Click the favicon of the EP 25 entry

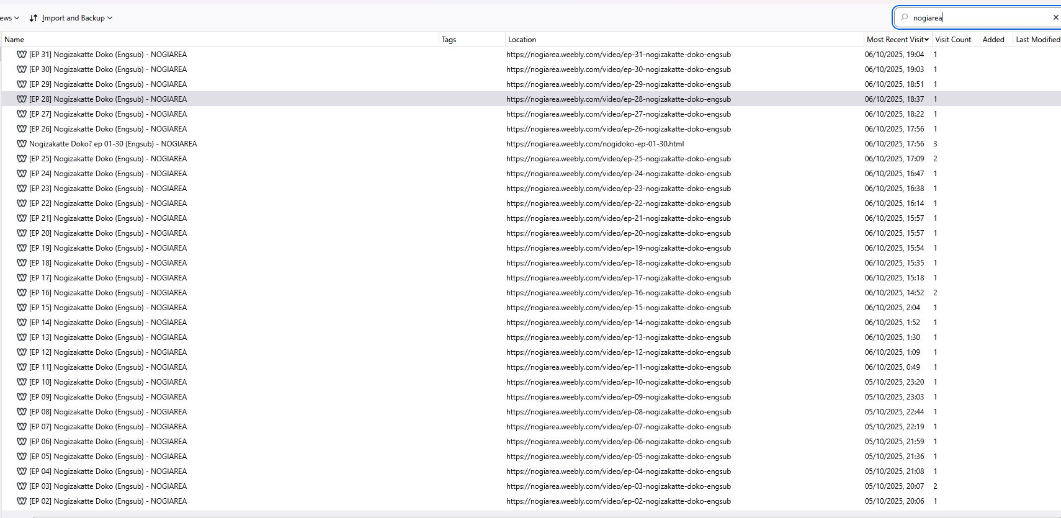[x=22, y=159]
